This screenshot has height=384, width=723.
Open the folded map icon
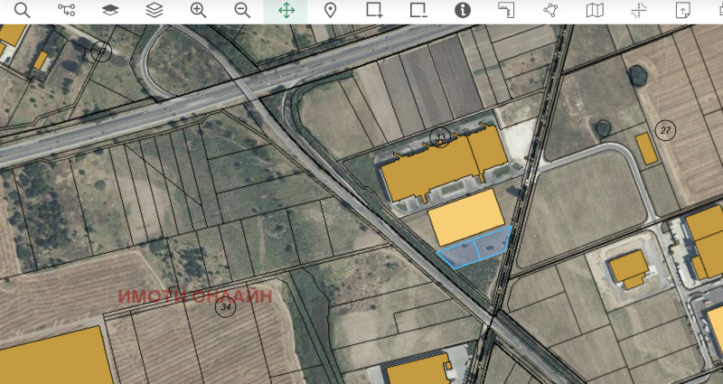[595, 10]
